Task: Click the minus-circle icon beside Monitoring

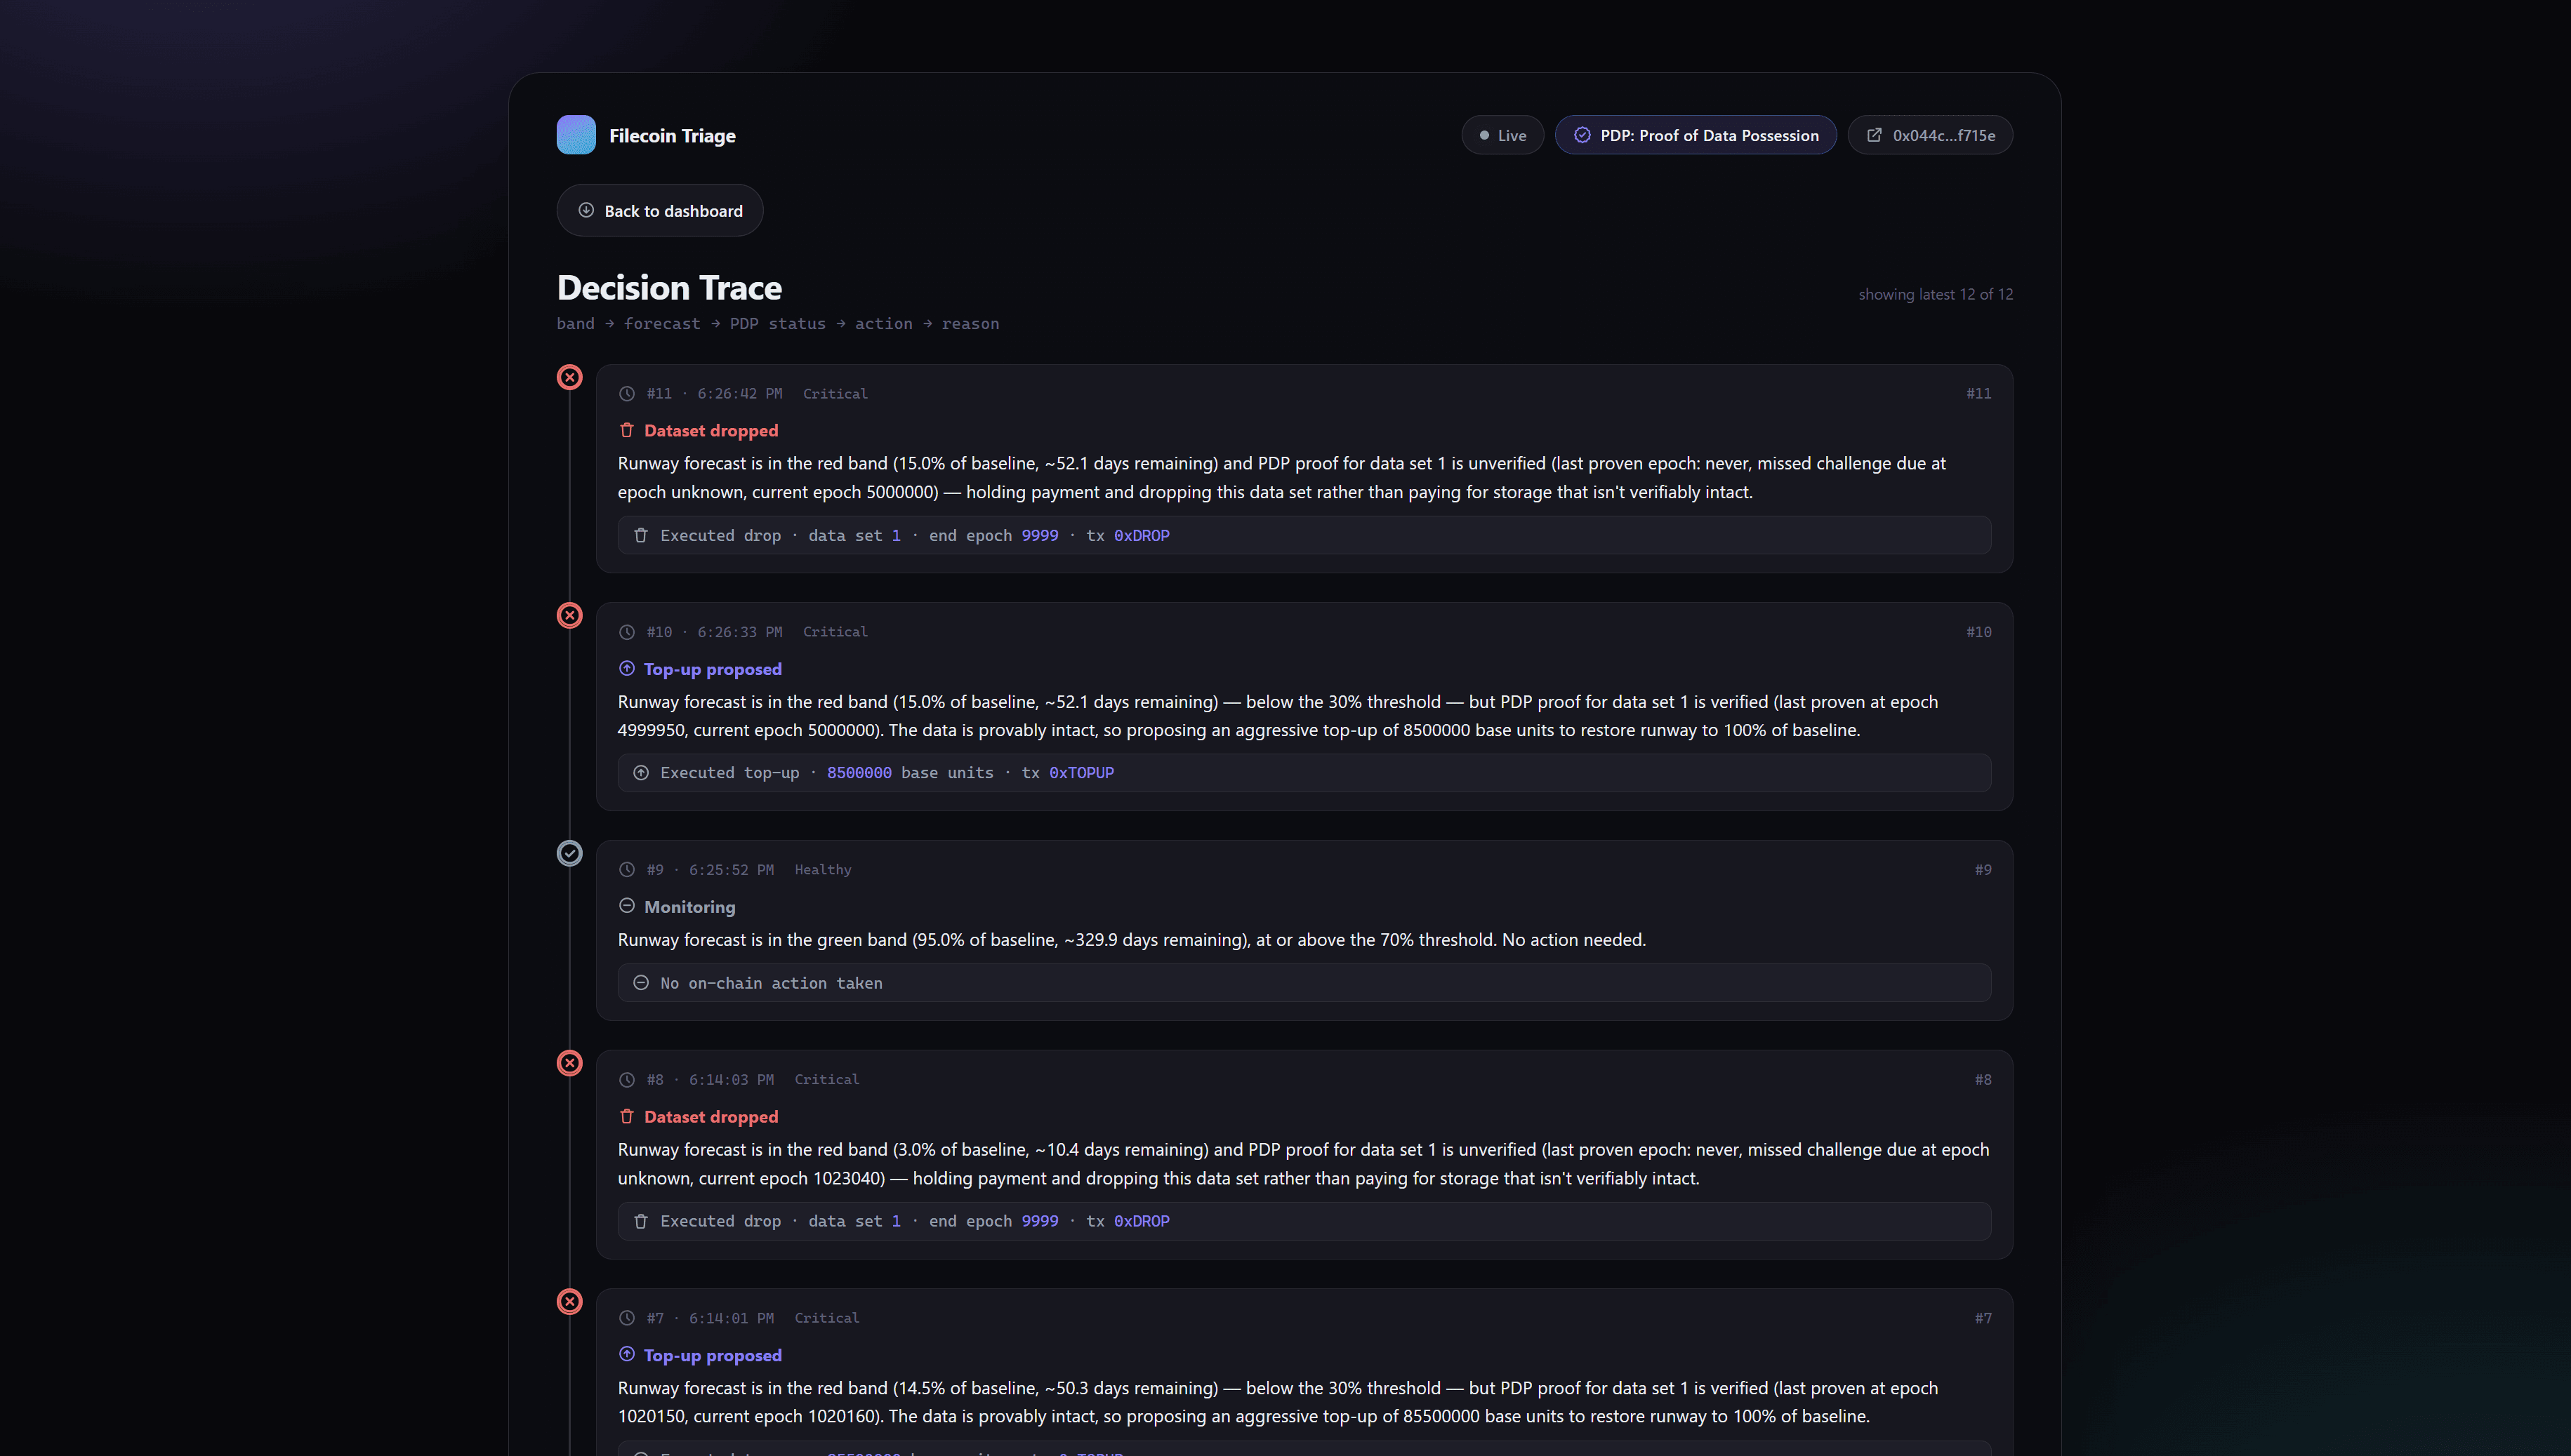Action: tap(627, 906)
